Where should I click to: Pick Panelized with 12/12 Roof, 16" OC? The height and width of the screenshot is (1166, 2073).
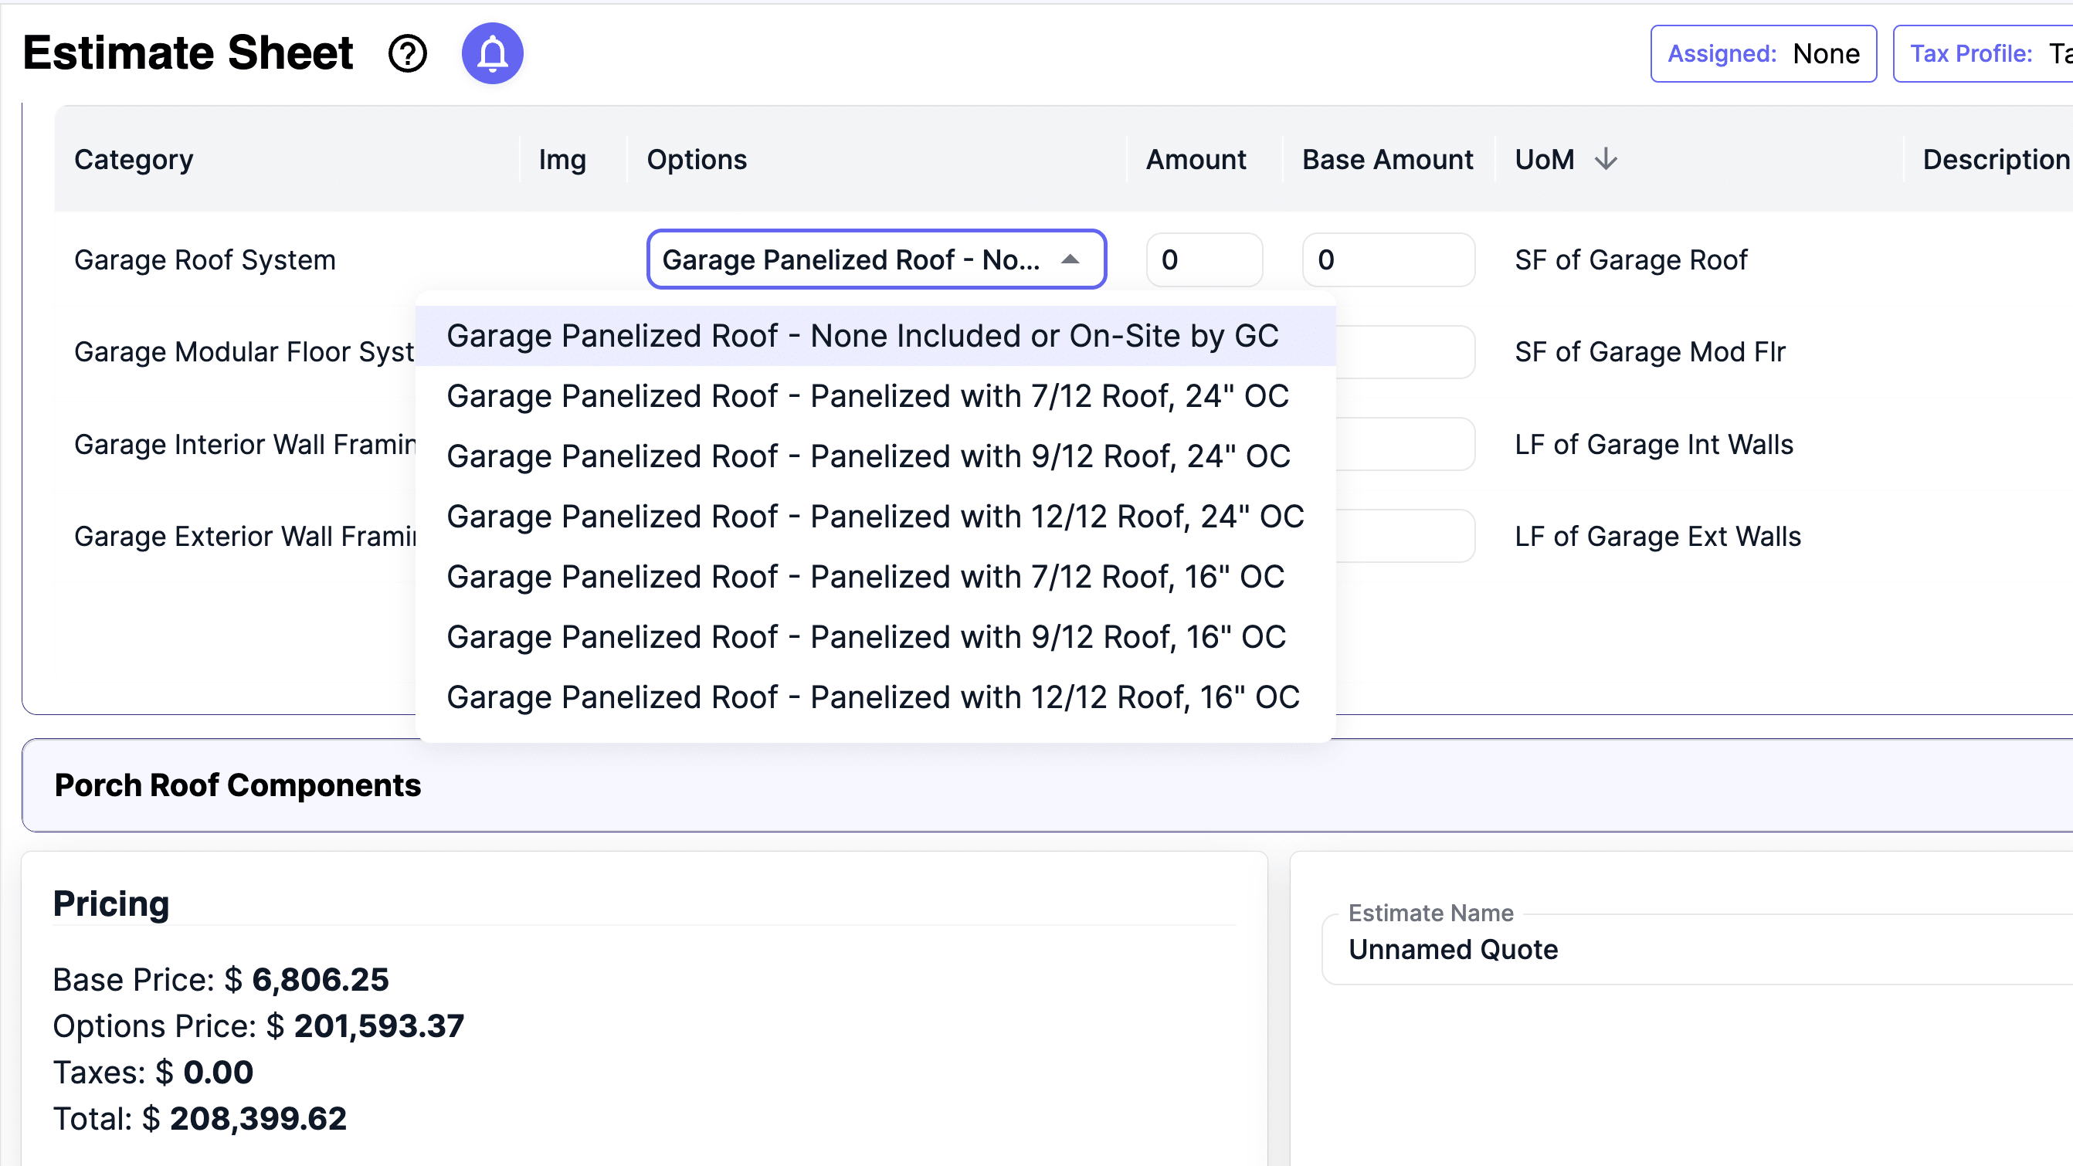click(872, 697)
